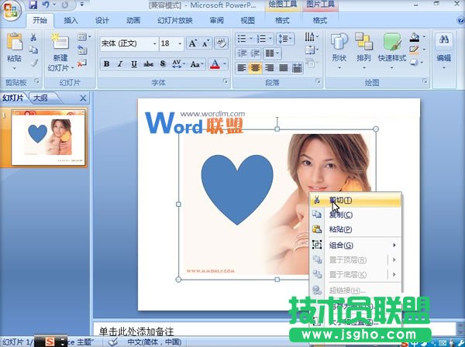Screen dimensions: 465x347
Task: Open line spacing dropdown
Action: pos(285,39)
